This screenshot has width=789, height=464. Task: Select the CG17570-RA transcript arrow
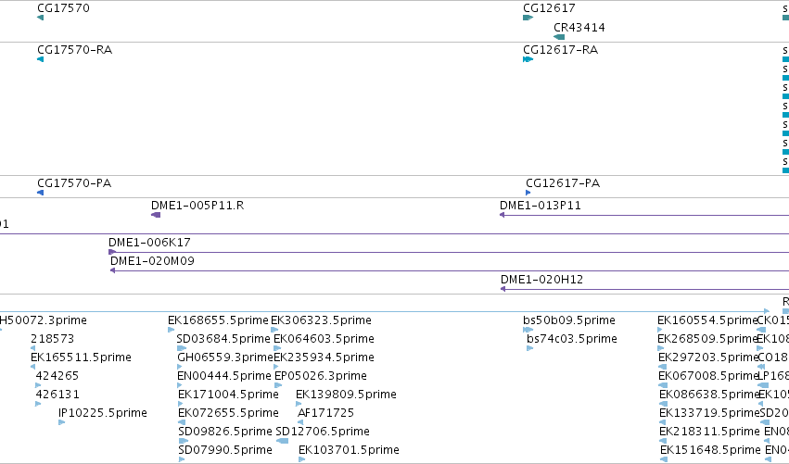pos(40,59)
